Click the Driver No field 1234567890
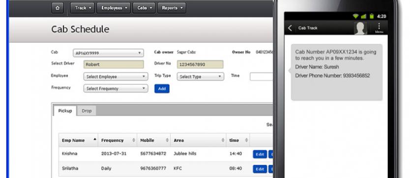Viewport: 410px width, 178px height. [x=200, y=64]
